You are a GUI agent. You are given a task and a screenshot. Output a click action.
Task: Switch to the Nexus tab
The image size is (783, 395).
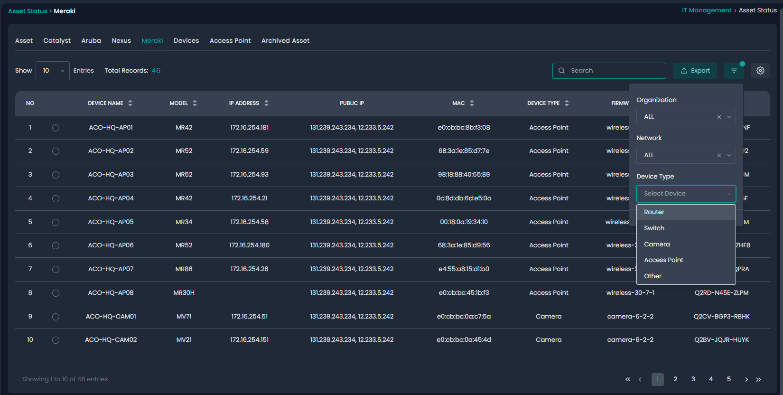click(x=121, y=41)
